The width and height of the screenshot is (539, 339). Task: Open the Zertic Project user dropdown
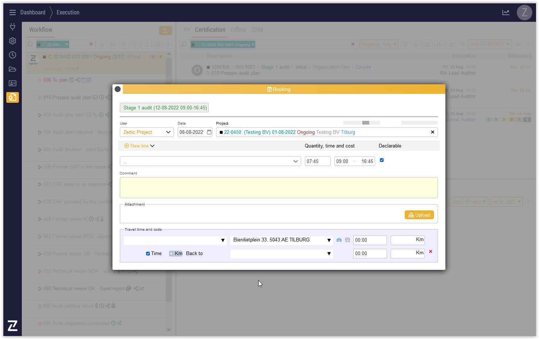click(x=146, y=132)
